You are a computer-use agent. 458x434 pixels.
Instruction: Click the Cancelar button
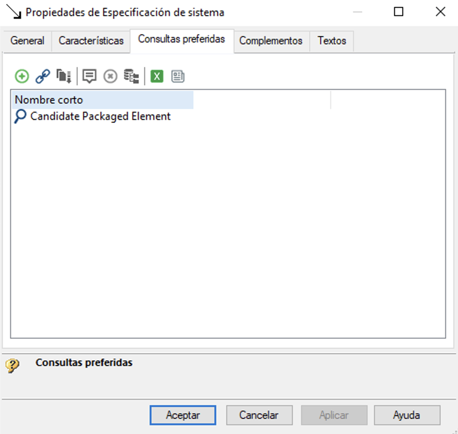pyautogui.click(x=260, y=415)
